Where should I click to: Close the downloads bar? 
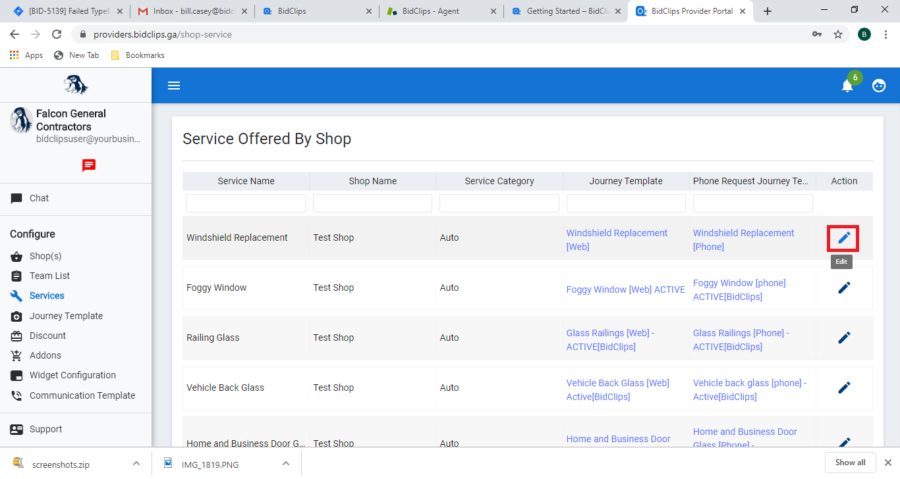click(887, 463)
